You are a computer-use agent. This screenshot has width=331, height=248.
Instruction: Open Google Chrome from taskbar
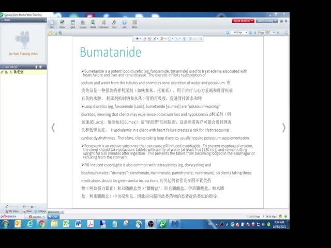pos(42,224)
